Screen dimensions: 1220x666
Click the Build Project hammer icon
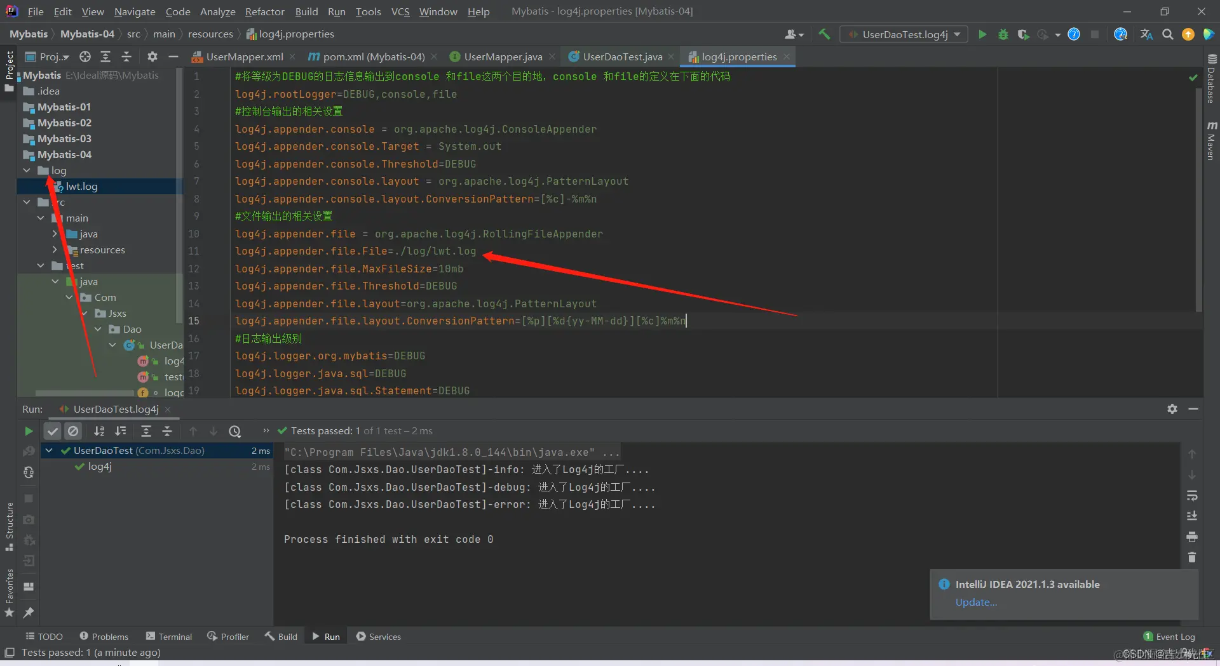click(824, 34)
